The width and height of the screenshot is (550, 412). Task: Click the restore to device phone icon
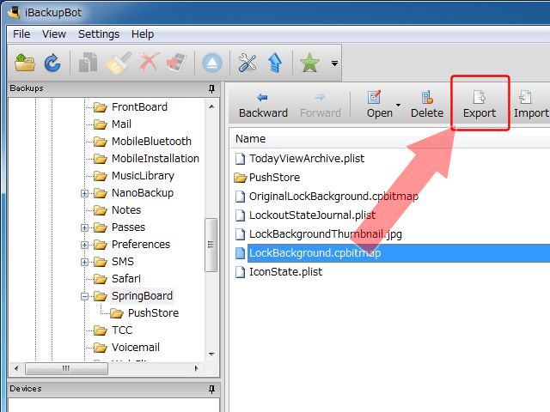(177, 63)
